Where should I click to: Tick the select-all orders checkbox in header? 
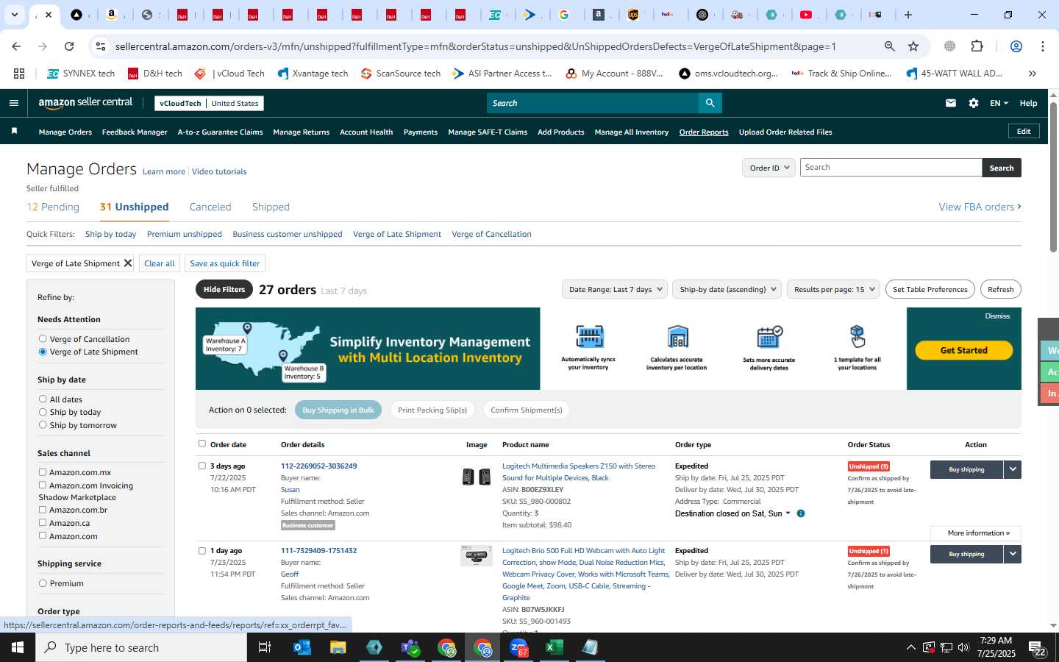tap(202, 444)
